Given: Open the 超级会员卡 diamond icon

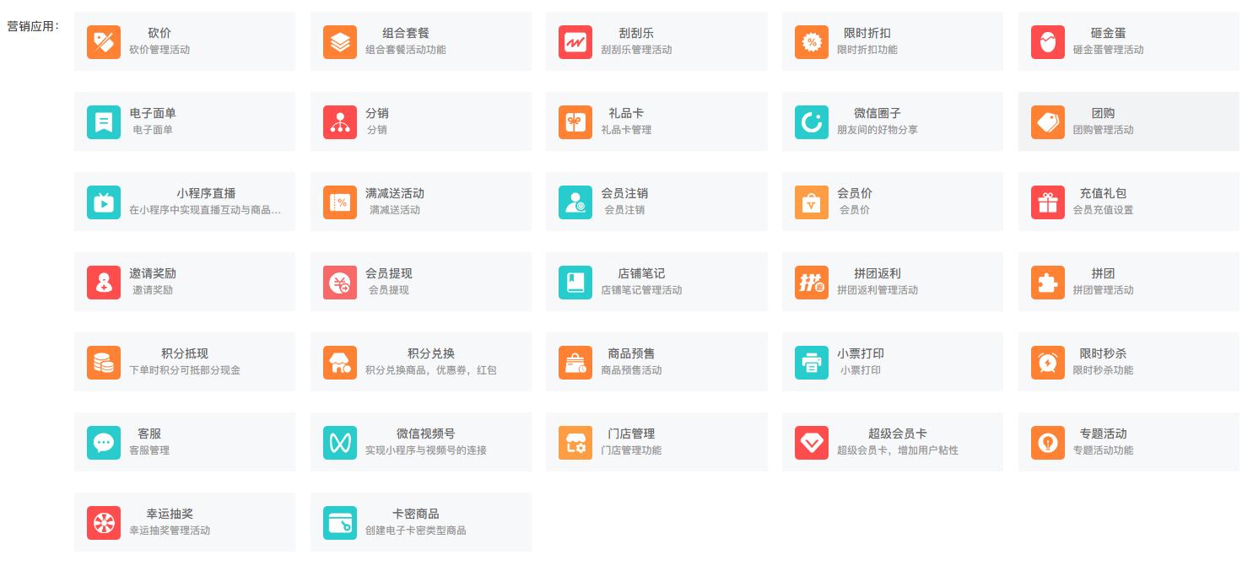Looking at the screenshot, I should (812, 443).
